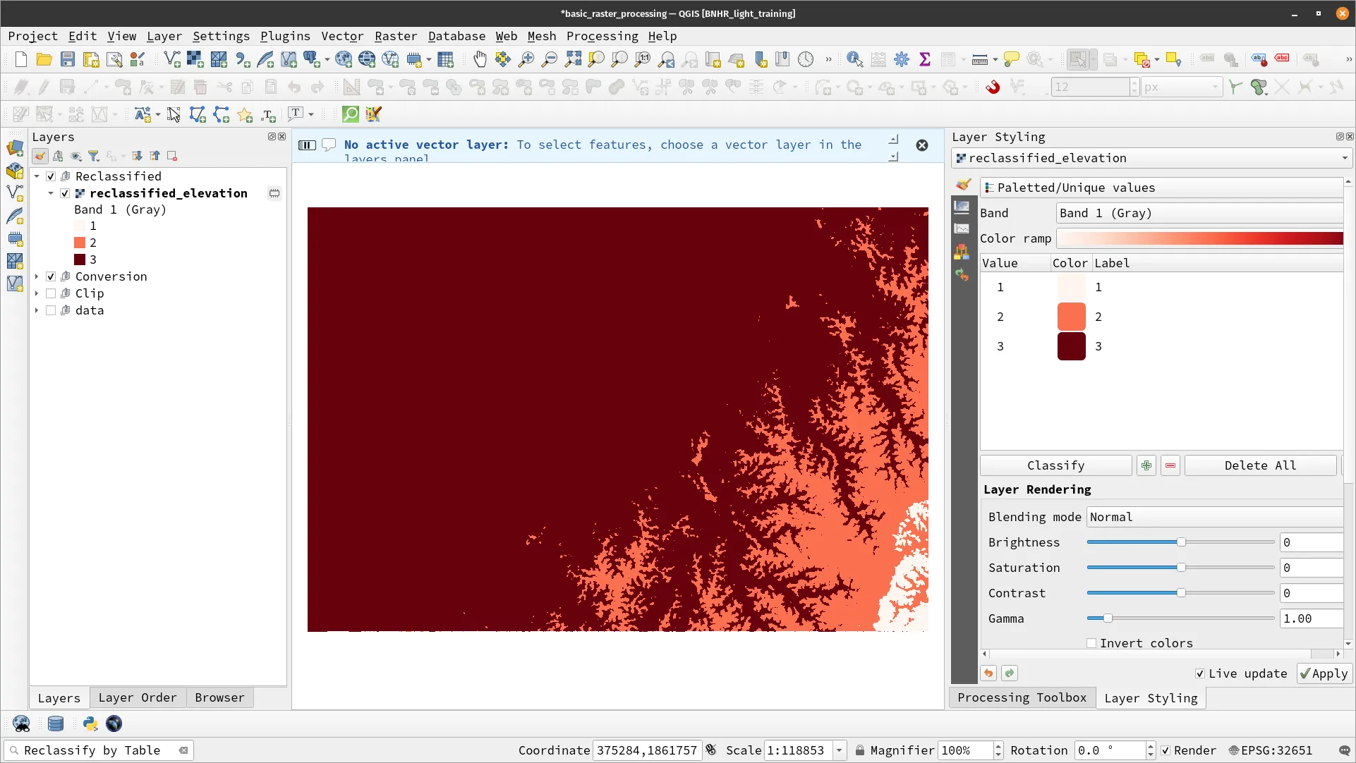This screenshot has height=763, width=1356.
Task: Select the Pan Map hand tool
Action: [x=480, y=60]
